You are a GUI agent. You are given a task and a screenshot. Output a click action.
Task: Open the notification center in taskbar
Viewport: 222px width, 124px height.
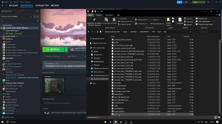coord(217,122)
